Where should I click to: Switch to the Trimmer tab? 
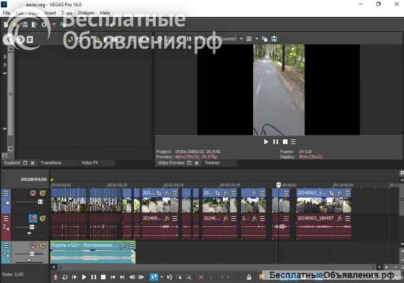pyautogui.click(x=212, y=163)
